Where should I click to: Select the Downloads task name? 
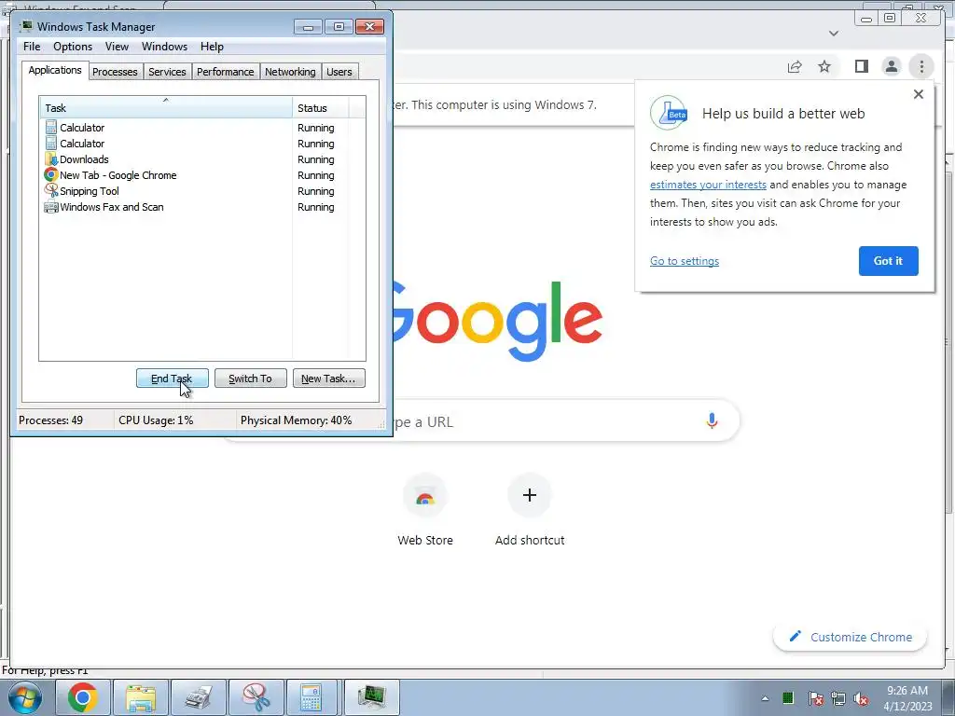click(84, 159)
